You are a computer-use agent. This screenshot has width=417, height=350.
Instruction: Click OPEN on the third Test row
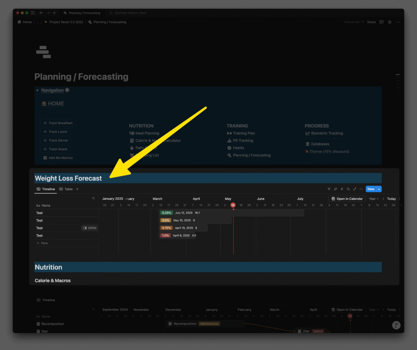point(90,228)
